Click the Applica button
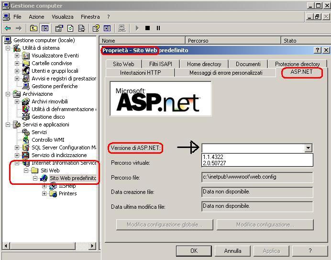 [272, 251]
